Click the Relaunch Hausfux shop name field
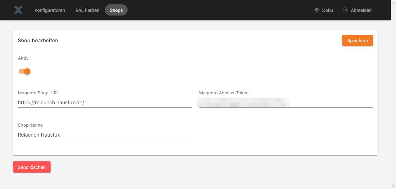396x189 pixels. [105, 135]
